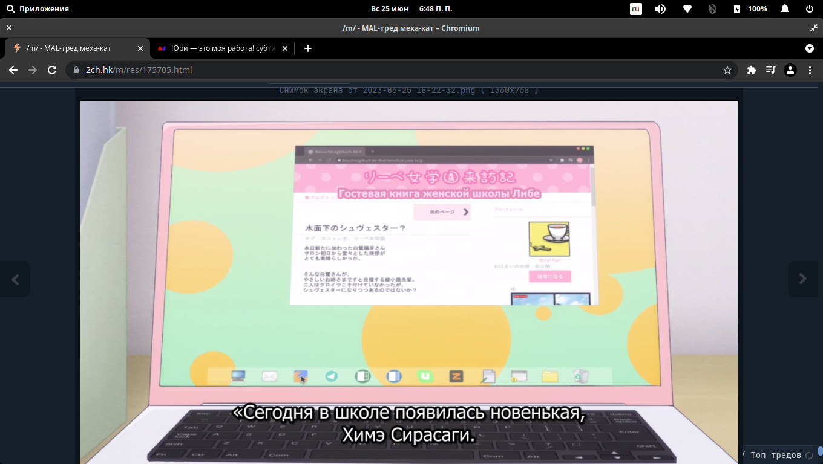
Task: Click the page vertical scrollbar thumb
Action: (821, 450)
